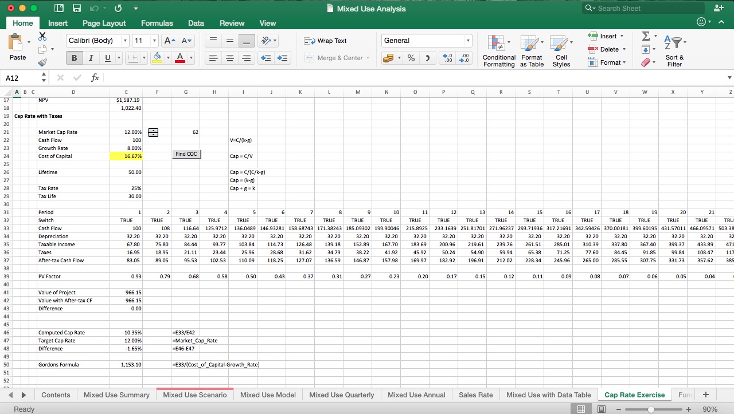Select the AutoSum icon
Viewport: 734px width, 414px height.
click(x=647, y=36)
